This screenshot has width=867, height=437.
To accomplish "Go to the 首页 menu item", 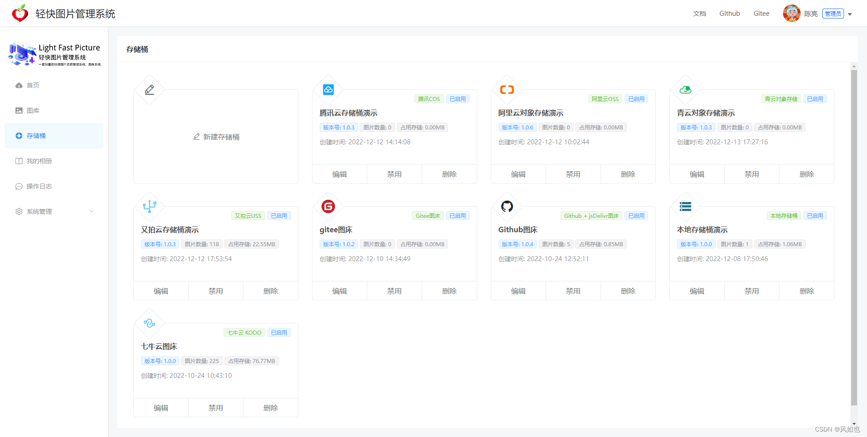I will [x=54, y=85].
